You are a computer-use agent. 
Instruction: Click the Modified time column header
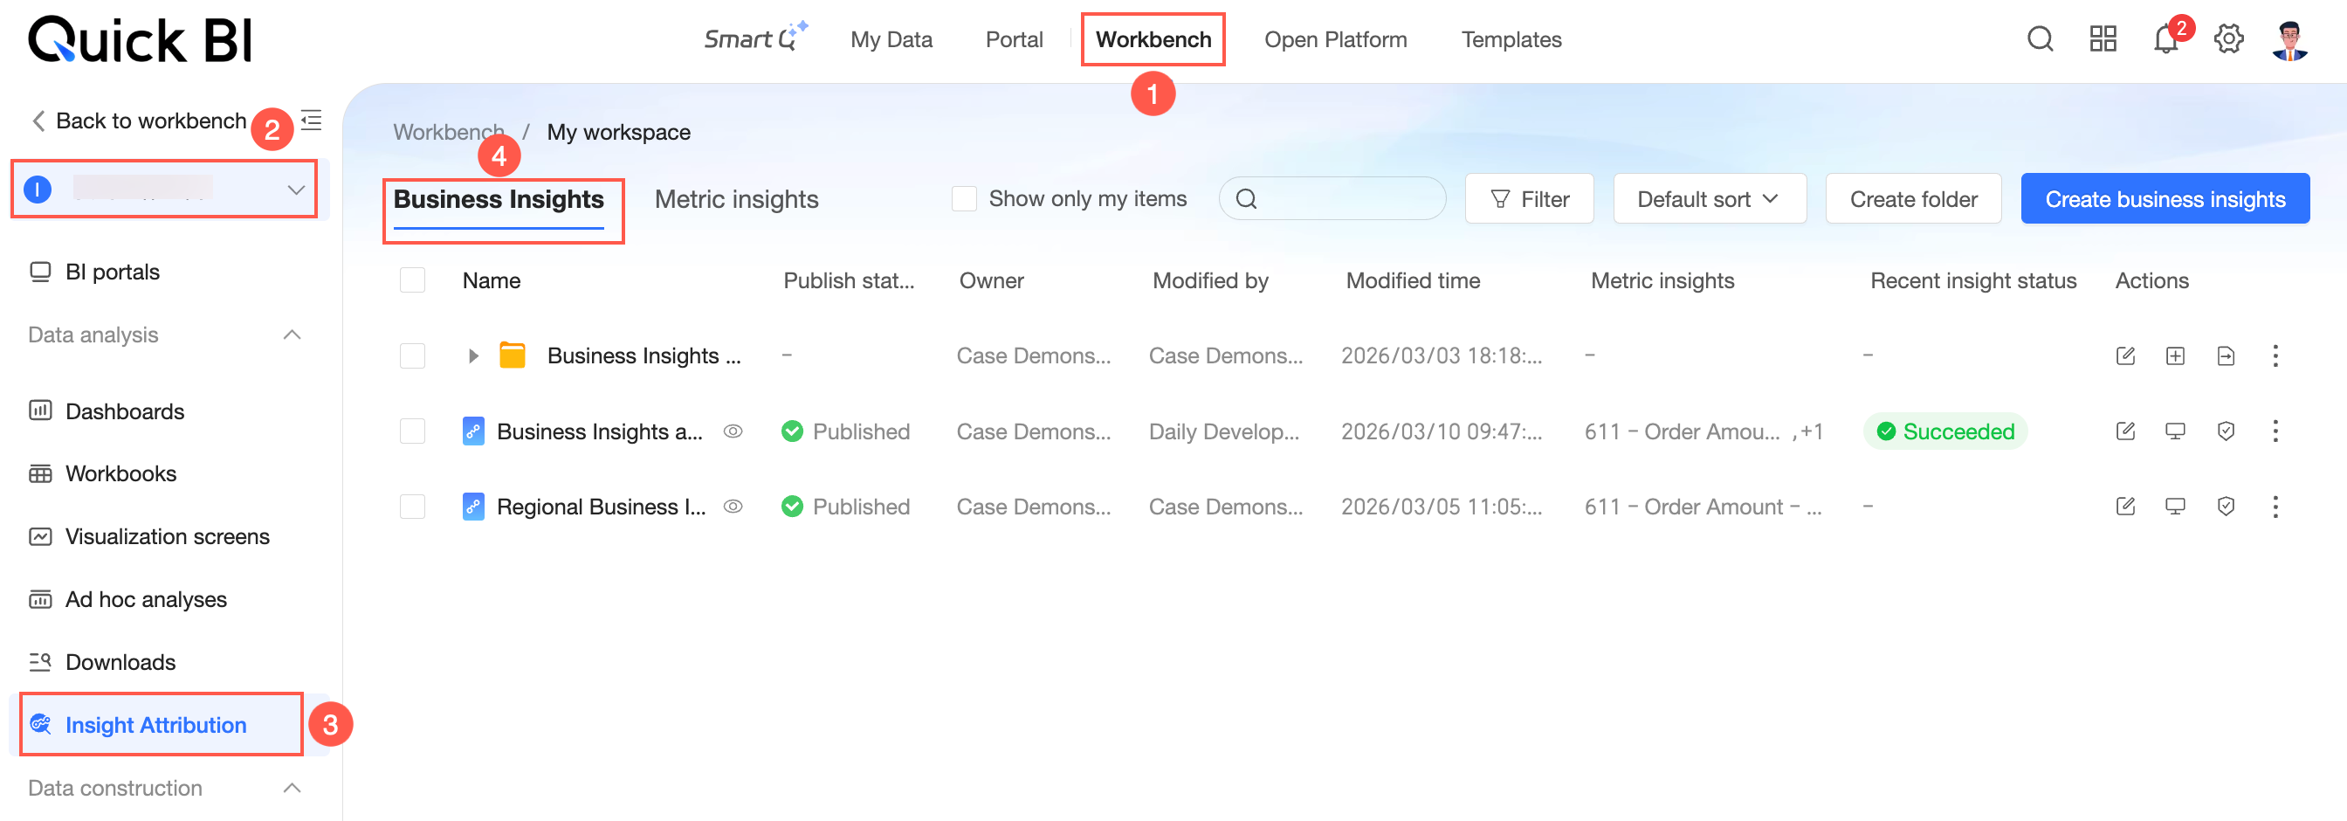pyautogui.click(x=1413, y=279)
